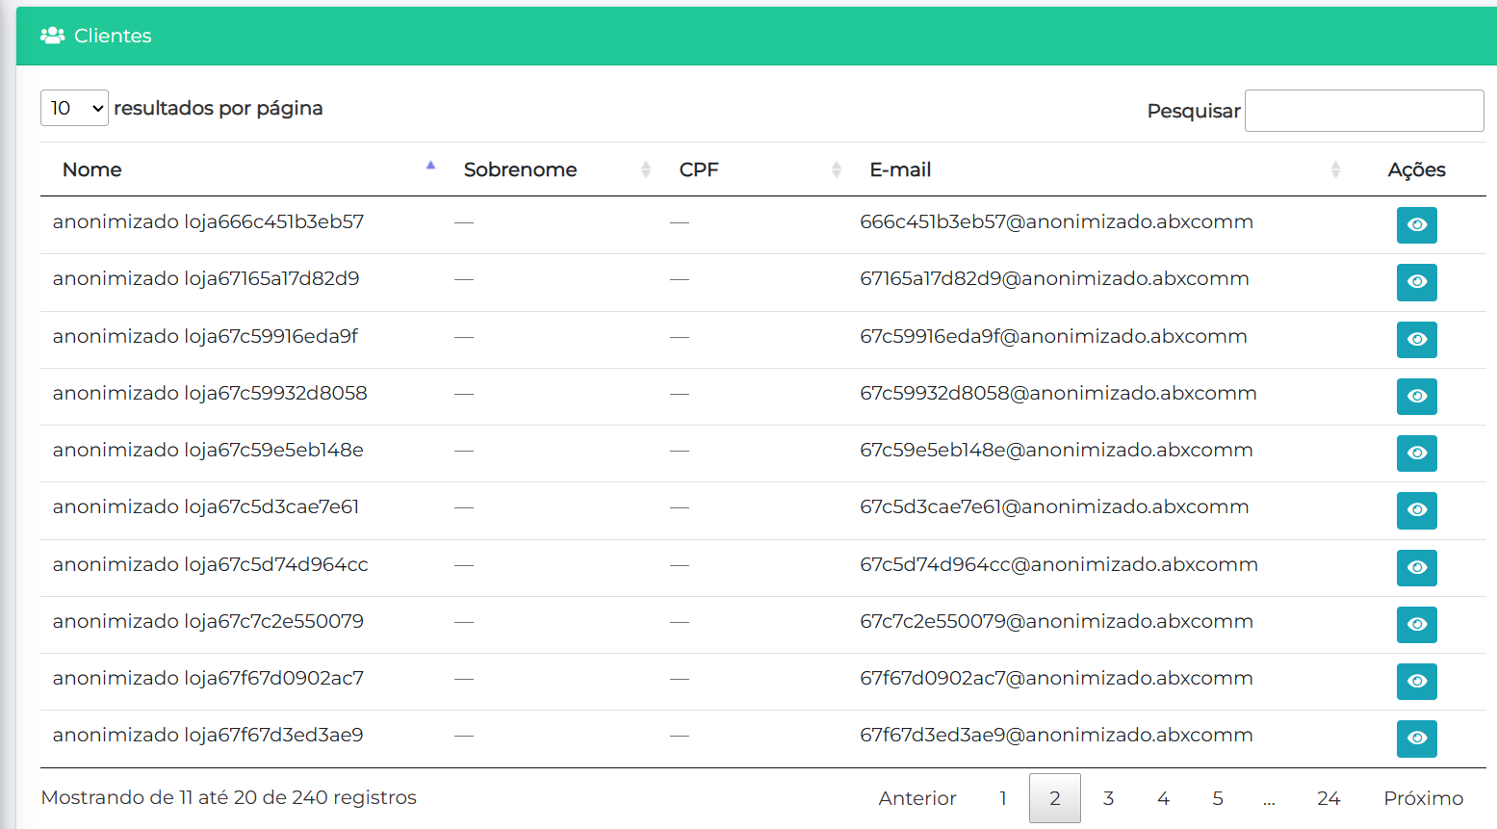
Task: Click eye button for loja67c59932d8058
Action: [x=1416, y=397]
